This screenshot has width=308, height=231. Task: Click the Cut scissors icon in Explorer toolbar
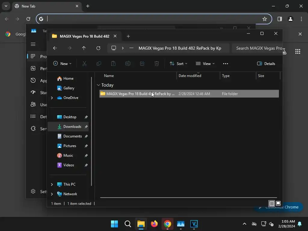point(84,63)
